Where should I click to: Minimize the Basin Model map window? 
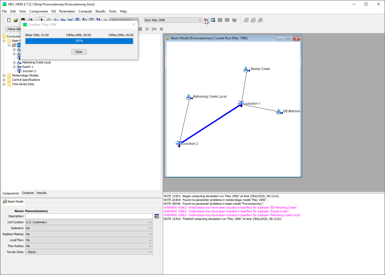280,39
